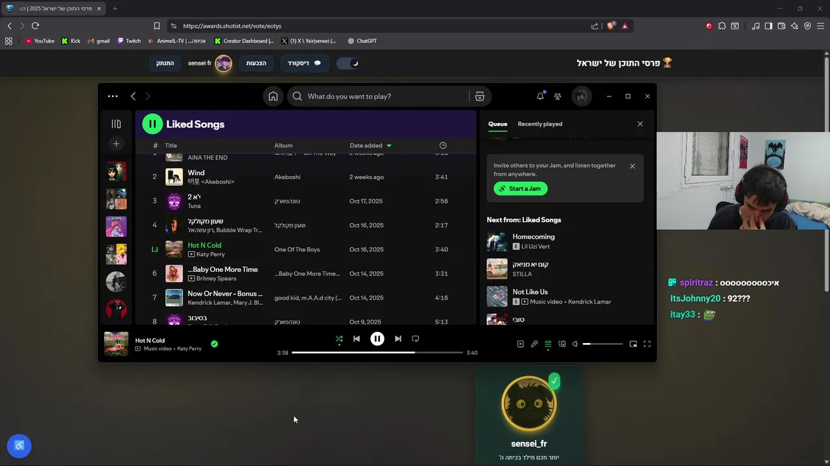Switch to the Queue tab
Image resolution: width=830 pixels, height=466 pixels.
coord(497,124)
